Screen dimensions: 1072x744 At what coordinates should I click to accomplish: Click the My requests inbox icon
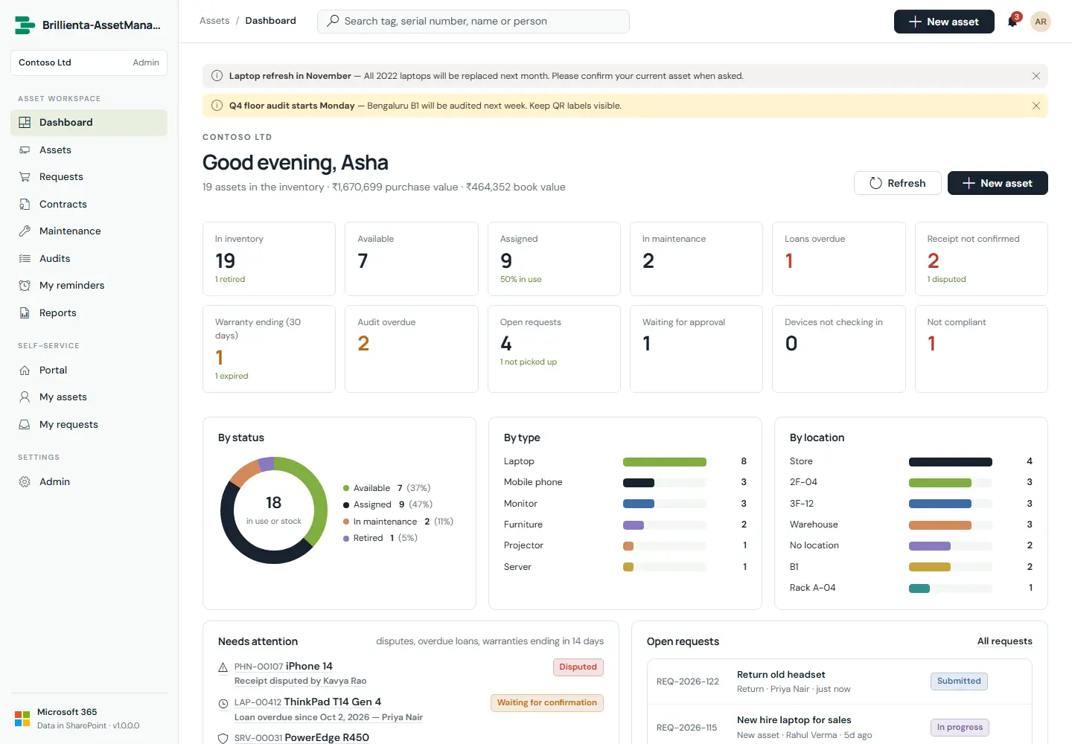25,425
